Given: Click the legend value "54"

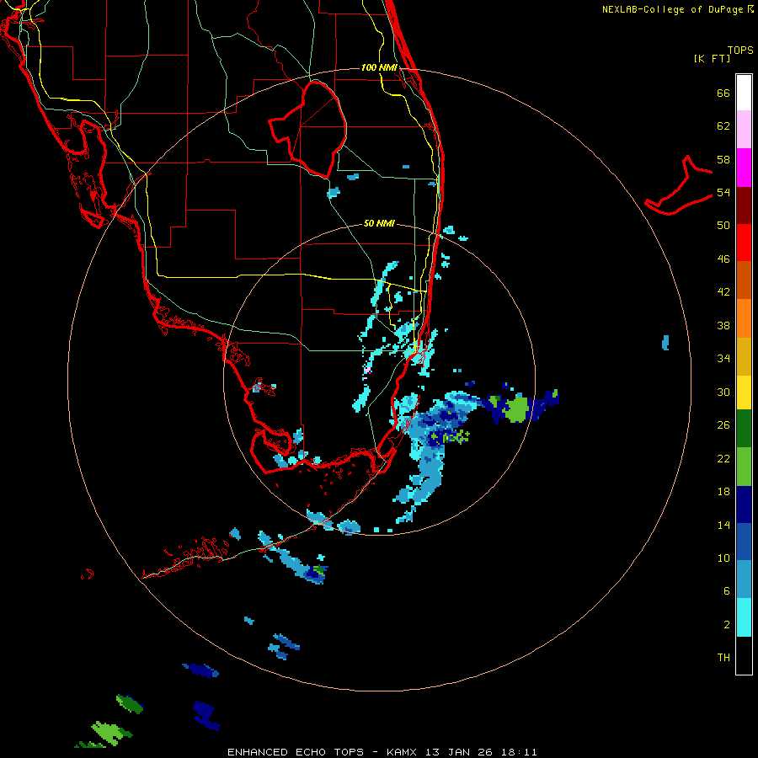Looking at the screenshot, I should click(723, 192).
